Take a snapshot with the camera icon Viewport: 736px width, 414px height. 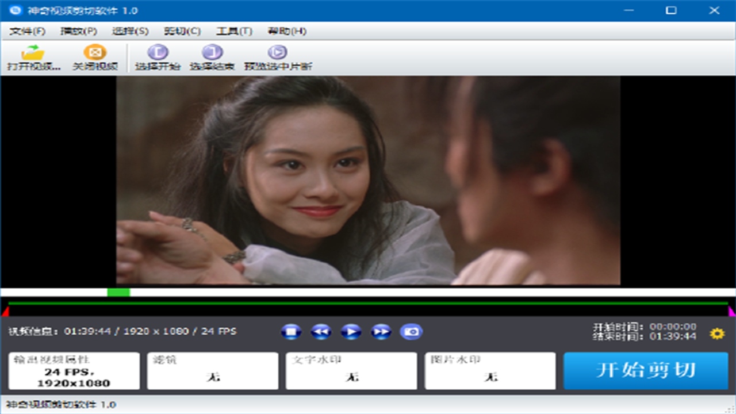[411, 332]
